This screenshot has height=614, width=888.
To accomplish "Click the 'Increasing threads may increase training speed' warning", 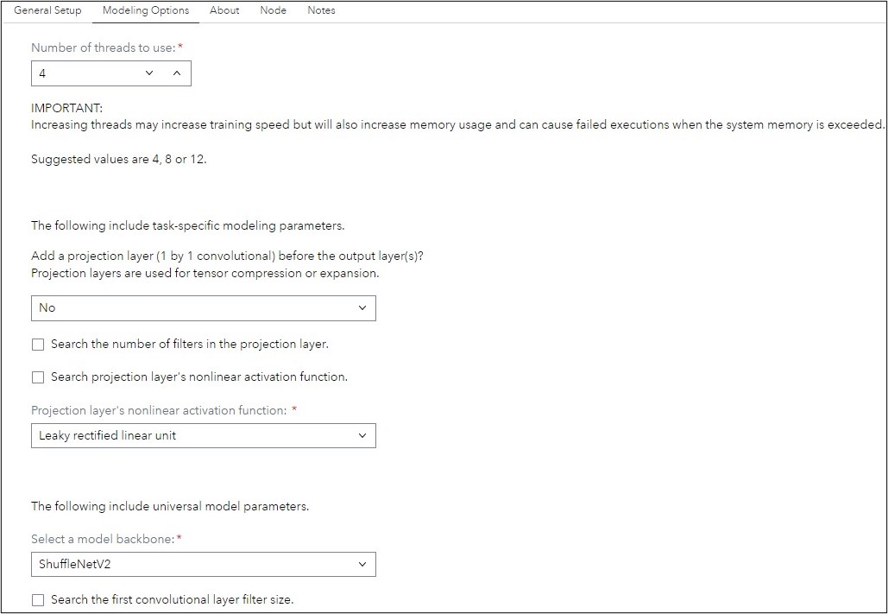I will [457, 124].
